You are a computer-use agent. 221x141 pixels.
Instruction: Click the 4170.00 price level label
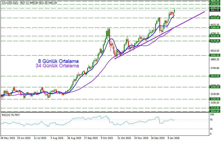[214, 41]
